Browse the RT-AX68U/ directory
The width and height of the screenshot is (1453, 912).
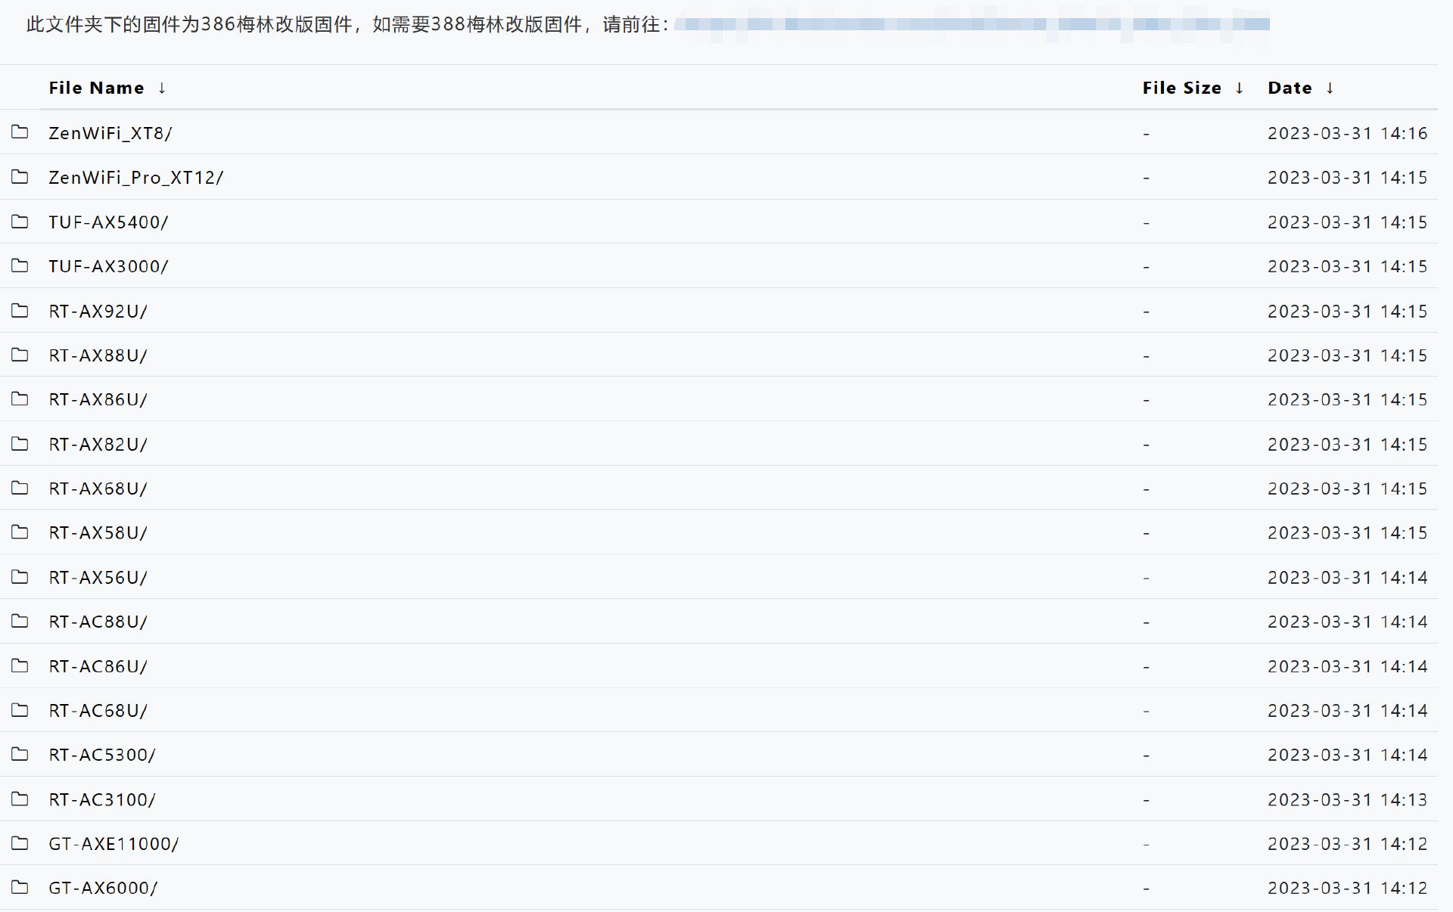point(98,489)
